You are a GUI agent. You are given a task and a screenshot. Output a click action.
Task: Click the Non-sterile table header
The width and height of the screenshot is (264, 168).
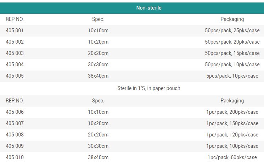[x=149, y=8]
